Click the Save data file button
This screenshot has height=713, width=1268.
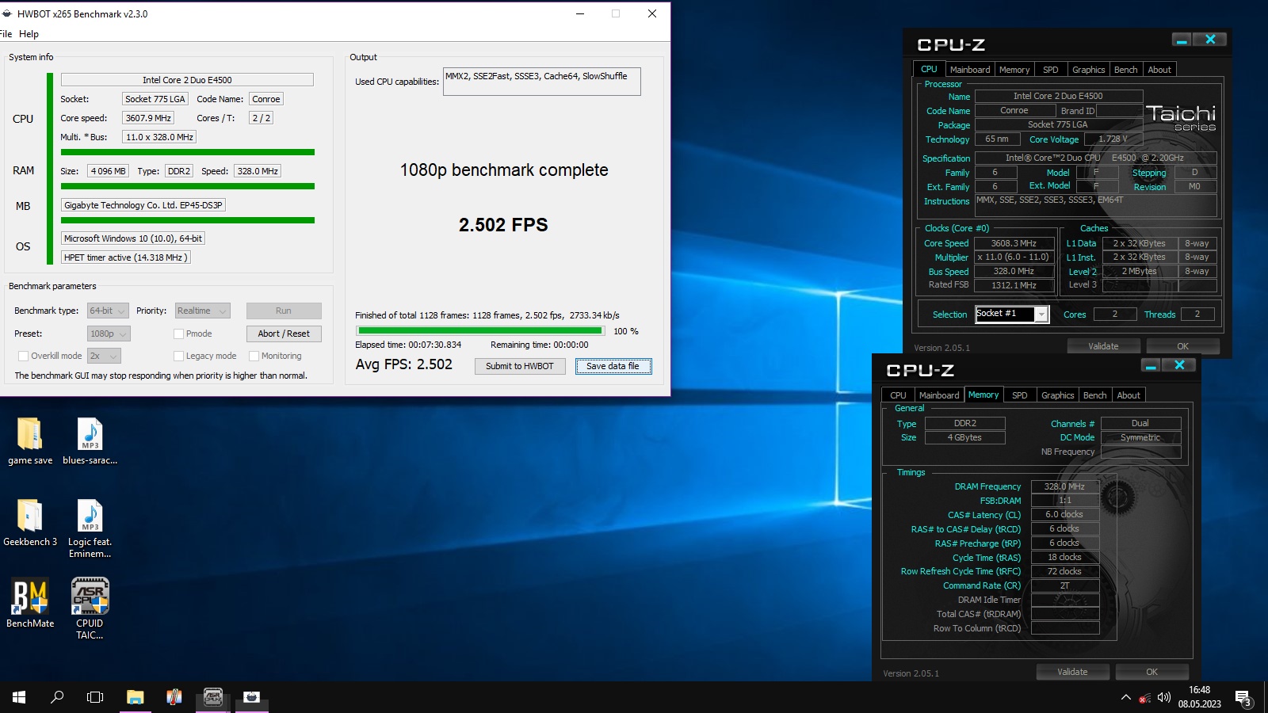click(x=613, y=366)
